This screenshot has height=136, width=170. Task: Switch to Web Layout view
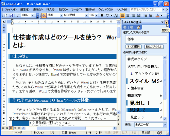point(7,128)
